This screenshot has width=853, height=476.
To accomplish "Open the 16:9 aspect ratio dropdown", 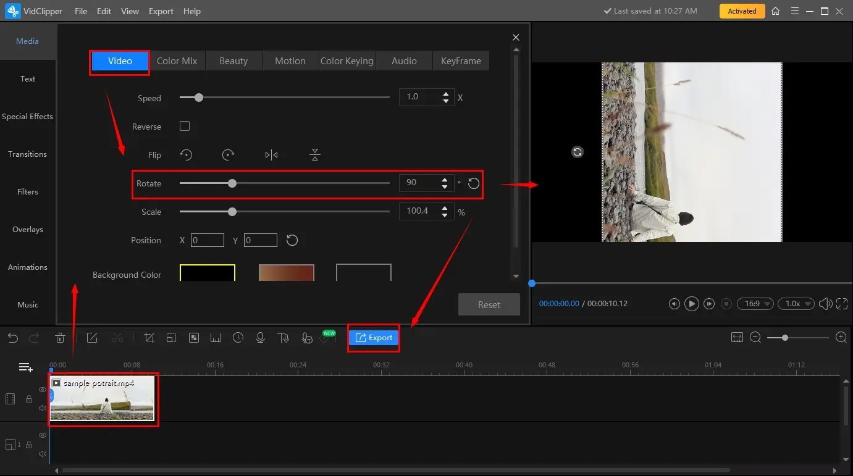I will (755, 303).
